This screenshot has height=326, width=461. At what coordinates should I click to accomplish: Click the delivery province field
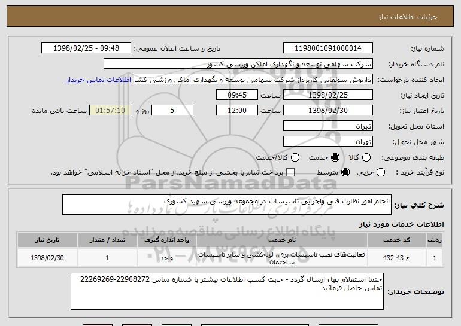328,126
